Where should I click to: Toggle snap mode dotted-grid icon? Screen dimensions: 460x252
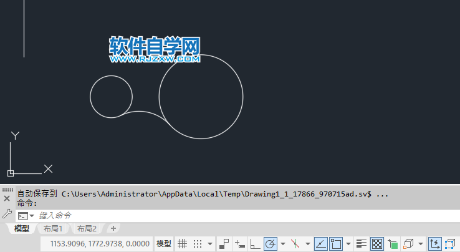pos(198,244)
